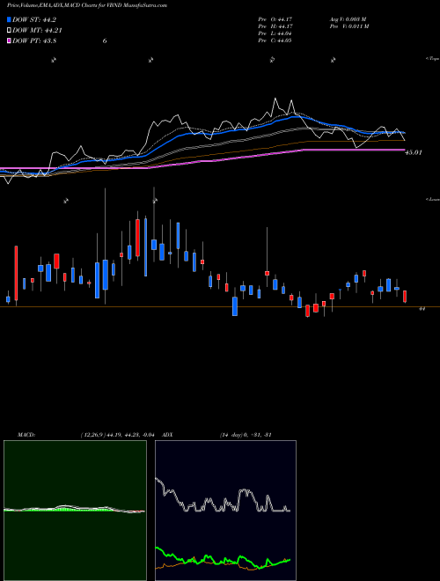Click the '<Tops' marker label at right edge
440x581 pixels.
pyautogui.click(x=433, y=59)
